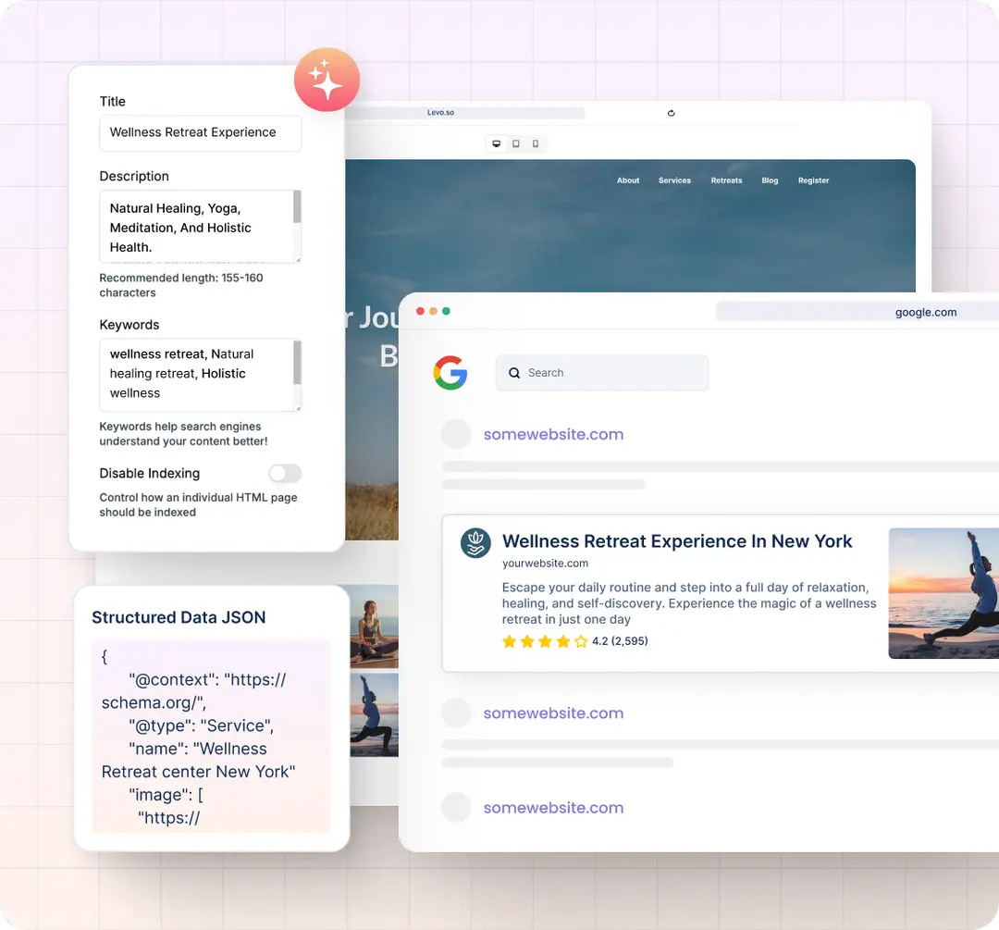Screen dimensions: 999x930
Task: Click the Keywords text area
Action: [x=200, y=375]
